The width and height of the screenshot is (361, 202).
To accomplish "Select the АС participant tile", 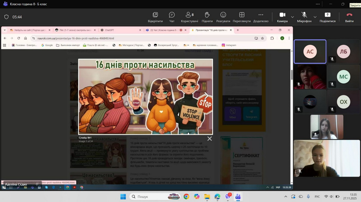I will point(310,52).
